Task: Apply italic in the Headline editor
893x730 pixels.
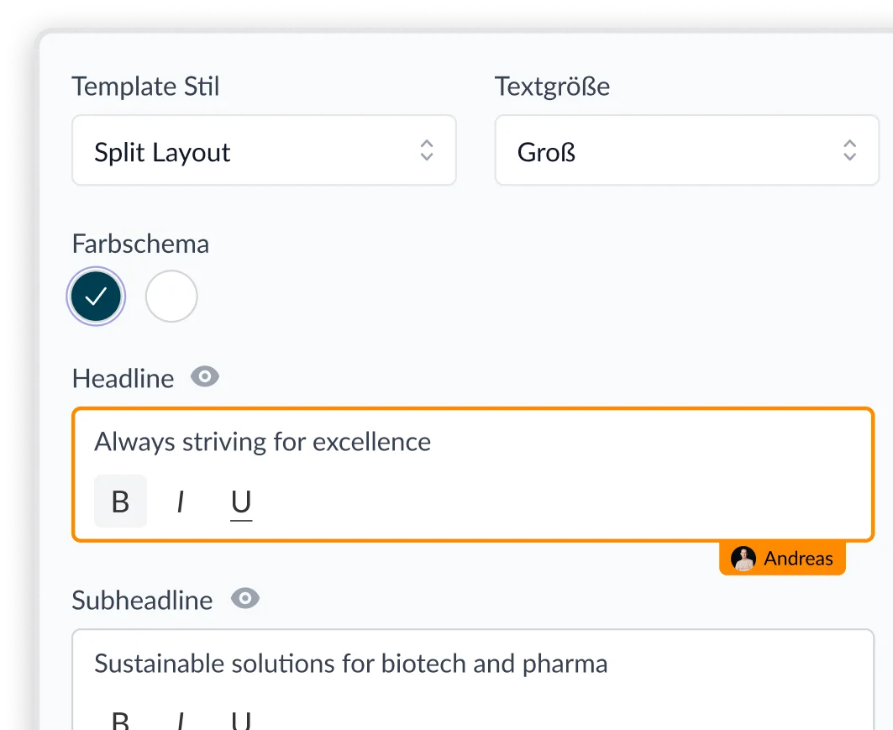Action: pyautogui.click(x=180, y=502)
